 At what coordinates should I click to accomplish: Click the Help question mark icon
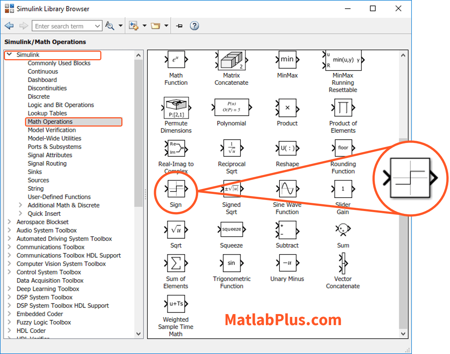coord(194,26)
